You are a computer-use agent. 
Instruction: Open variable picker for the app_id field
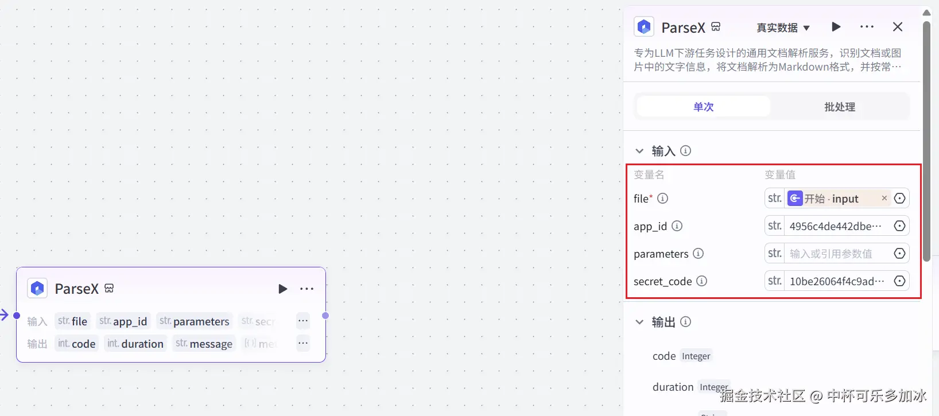pyautogui.click(x=899, y=226)
